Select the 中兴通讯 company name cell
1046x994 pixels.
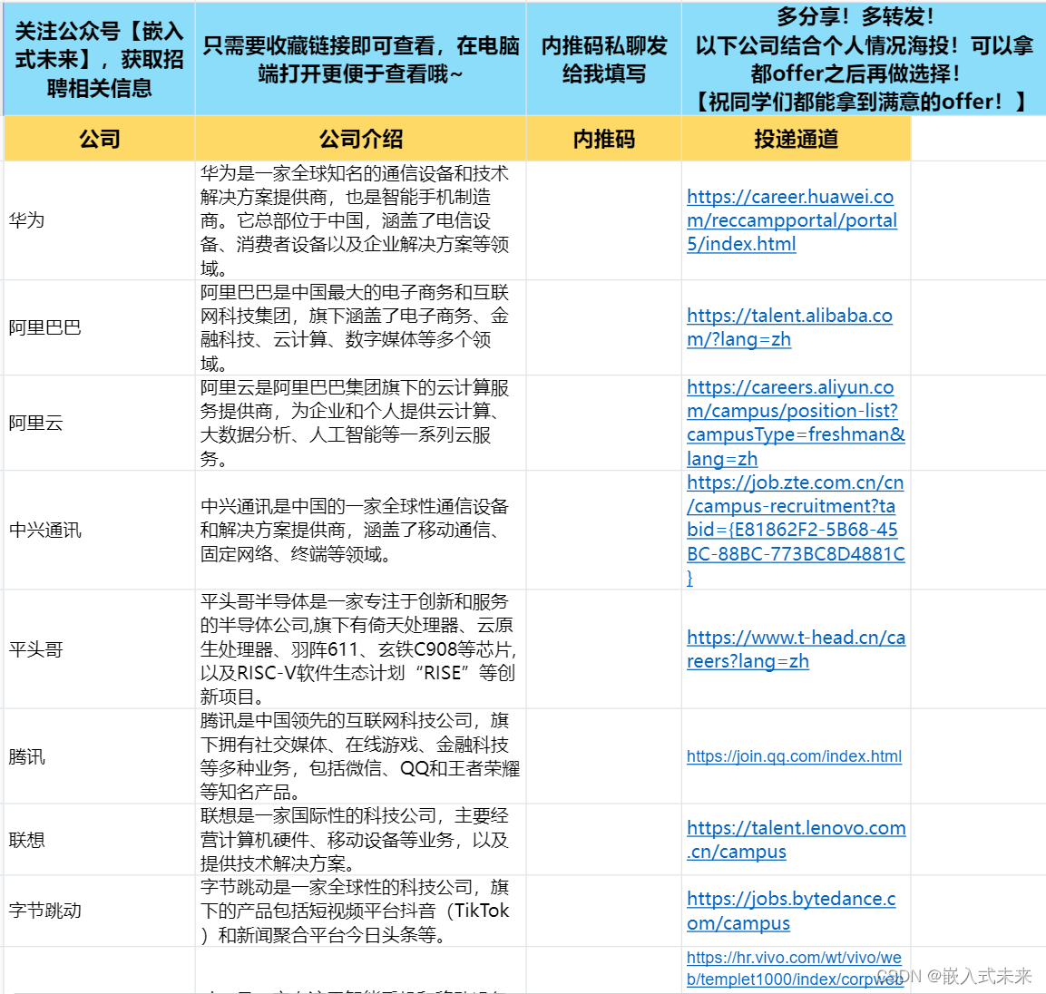tap(100, 530)
